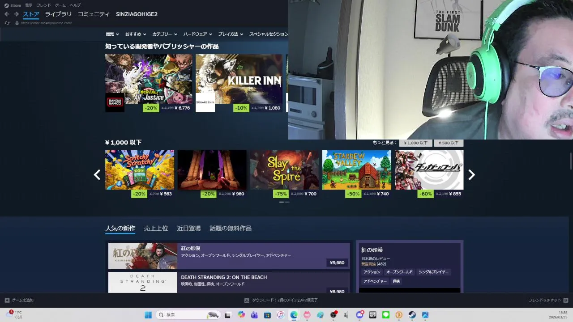Screen dimensions: 573x322
Task: Open the dark corridor game priced ¥960
Action: [212, 169]
